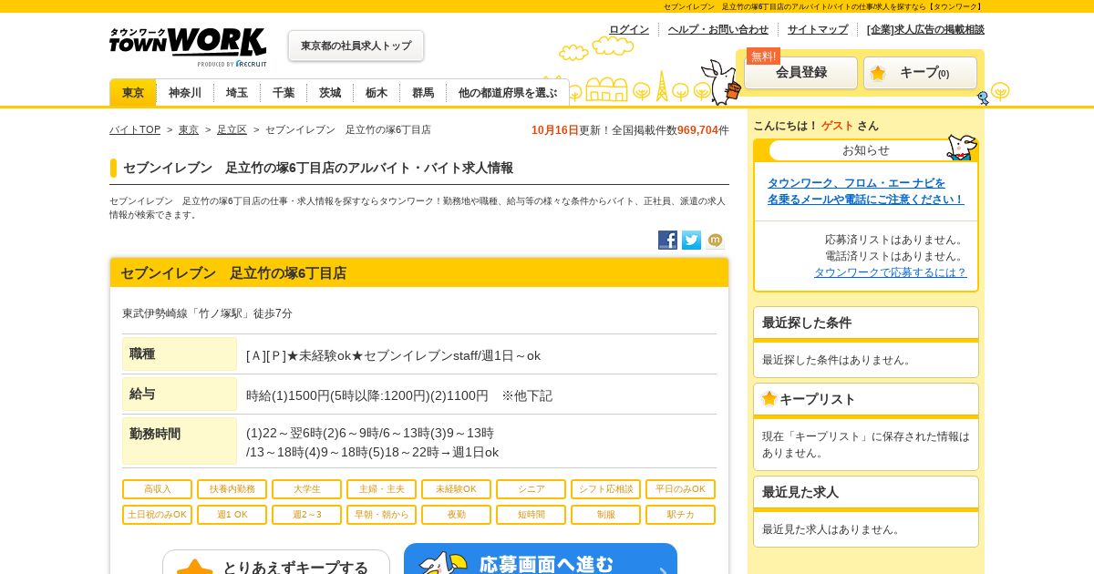Click 土日祝のみOK tag
The image size is (1094, 574).
pos(157,515)
